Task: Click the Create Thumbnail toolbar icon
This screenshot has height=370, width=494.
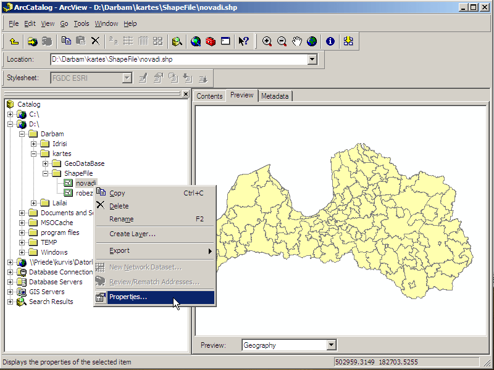Action: 348,41
